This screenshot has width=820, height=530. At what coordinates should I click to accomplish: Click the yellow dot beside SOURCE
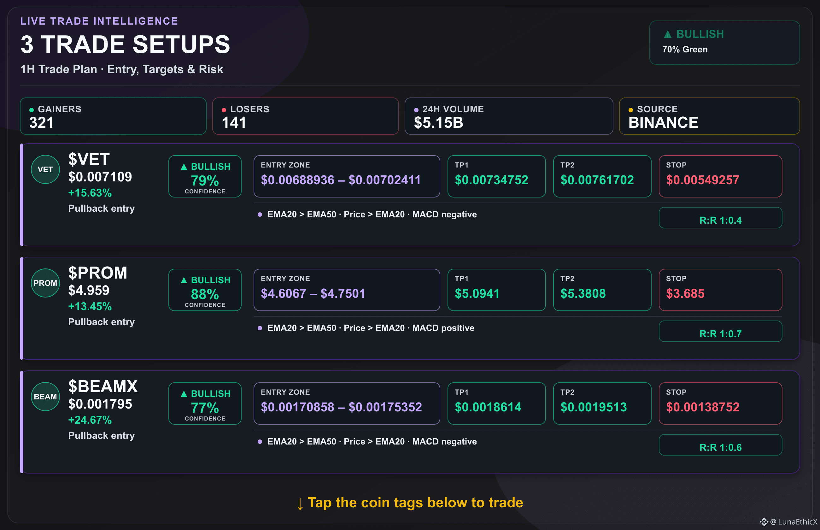(x=631, y=110)
